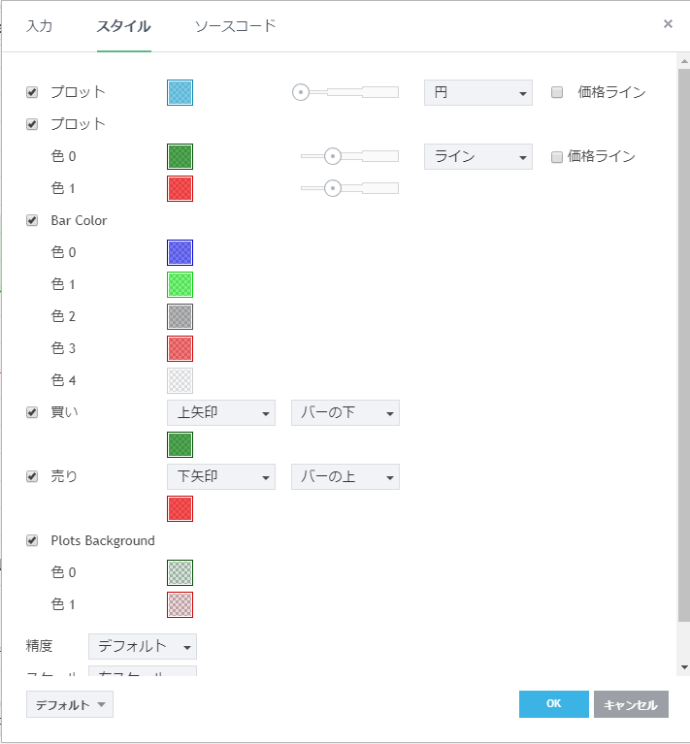This screenshot has height=744, width=690.
Task: Open the red color swatch under 売り
Action: coord(181,508)
